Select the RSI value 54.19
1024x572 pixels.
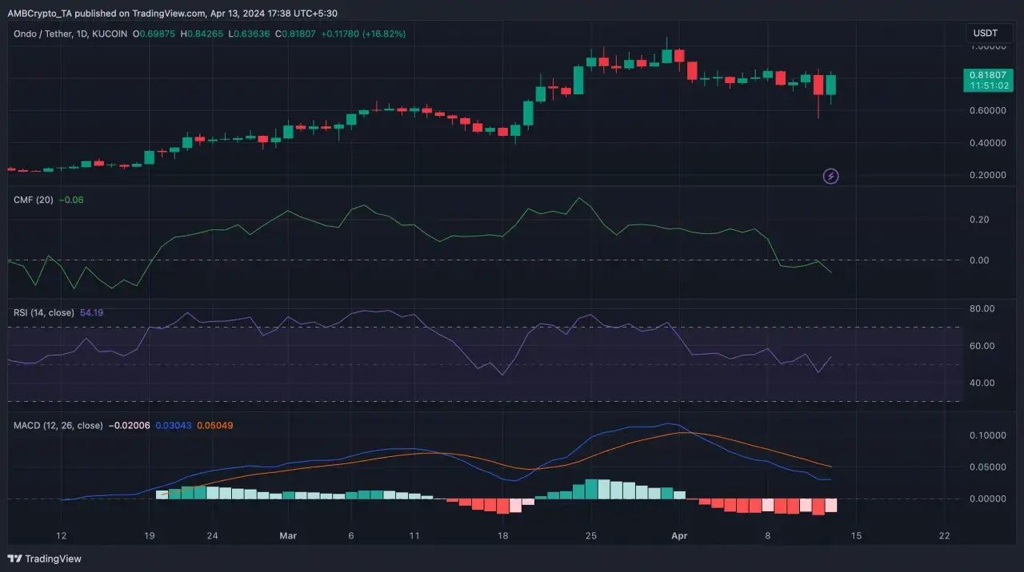92,312
